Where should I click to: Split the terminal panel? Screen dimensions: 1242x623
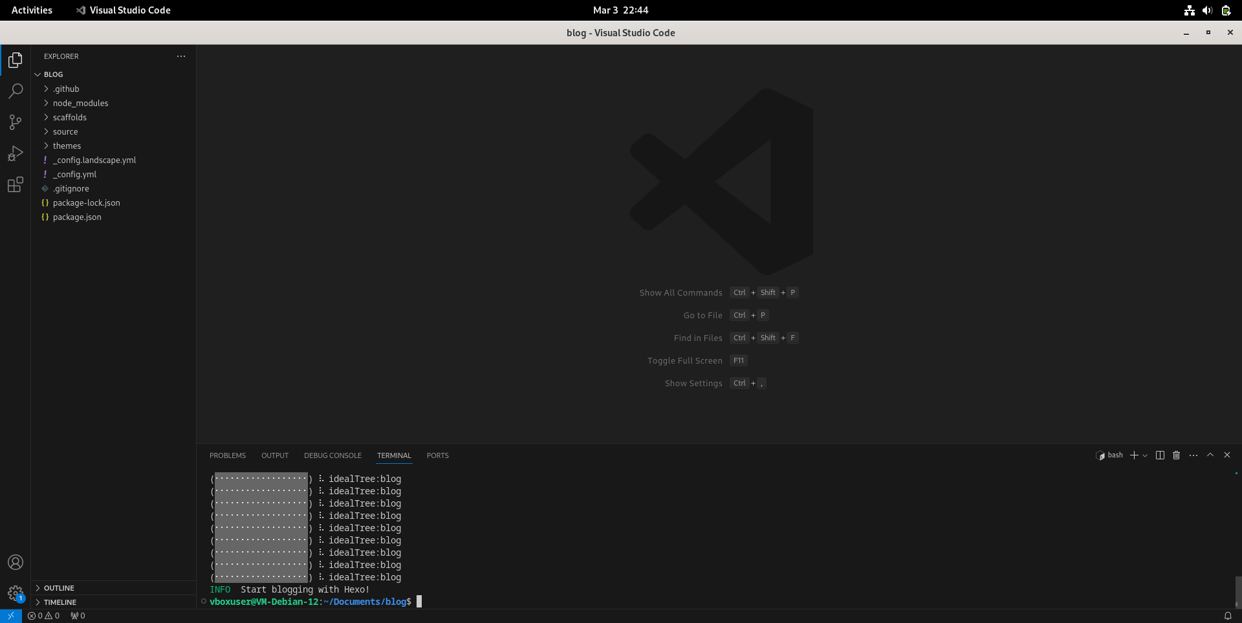(x=1160, y=455)
